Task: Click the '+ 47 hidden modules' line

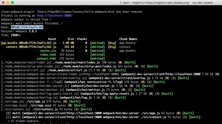Action: point(23,121)
